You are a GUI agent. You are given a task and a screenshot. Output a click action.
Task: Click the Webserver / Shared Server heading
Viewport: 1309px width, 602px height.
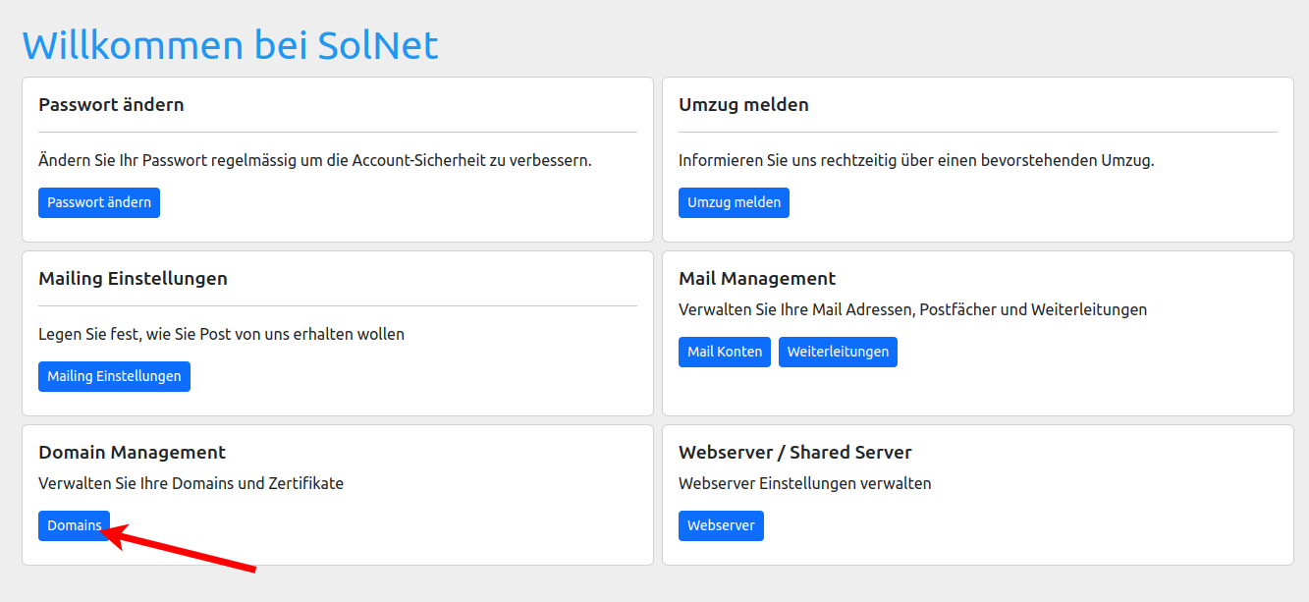coord(795,452)
